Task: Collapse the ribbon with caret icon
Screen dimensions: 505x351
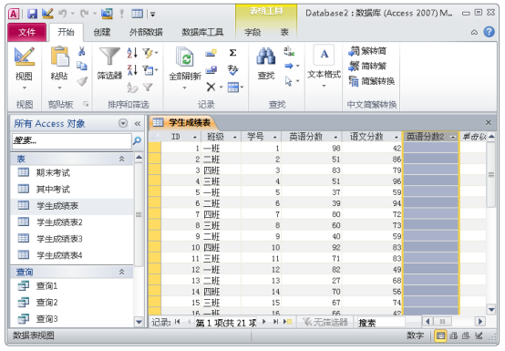Action: [474, 32]
